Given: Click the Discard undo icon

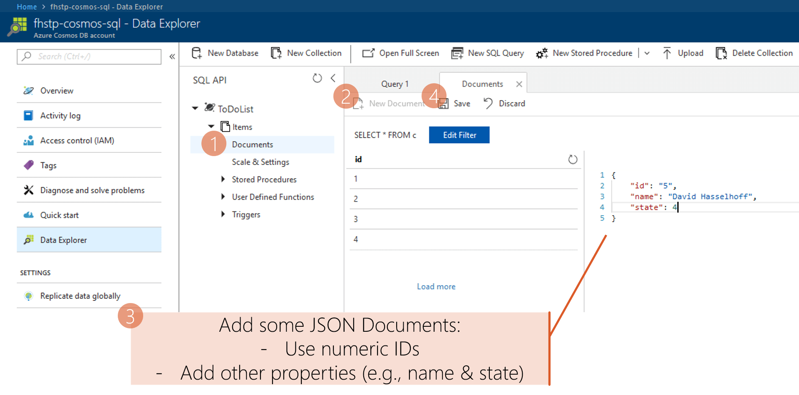Looking at the screenshot, I should click(488, 103).
